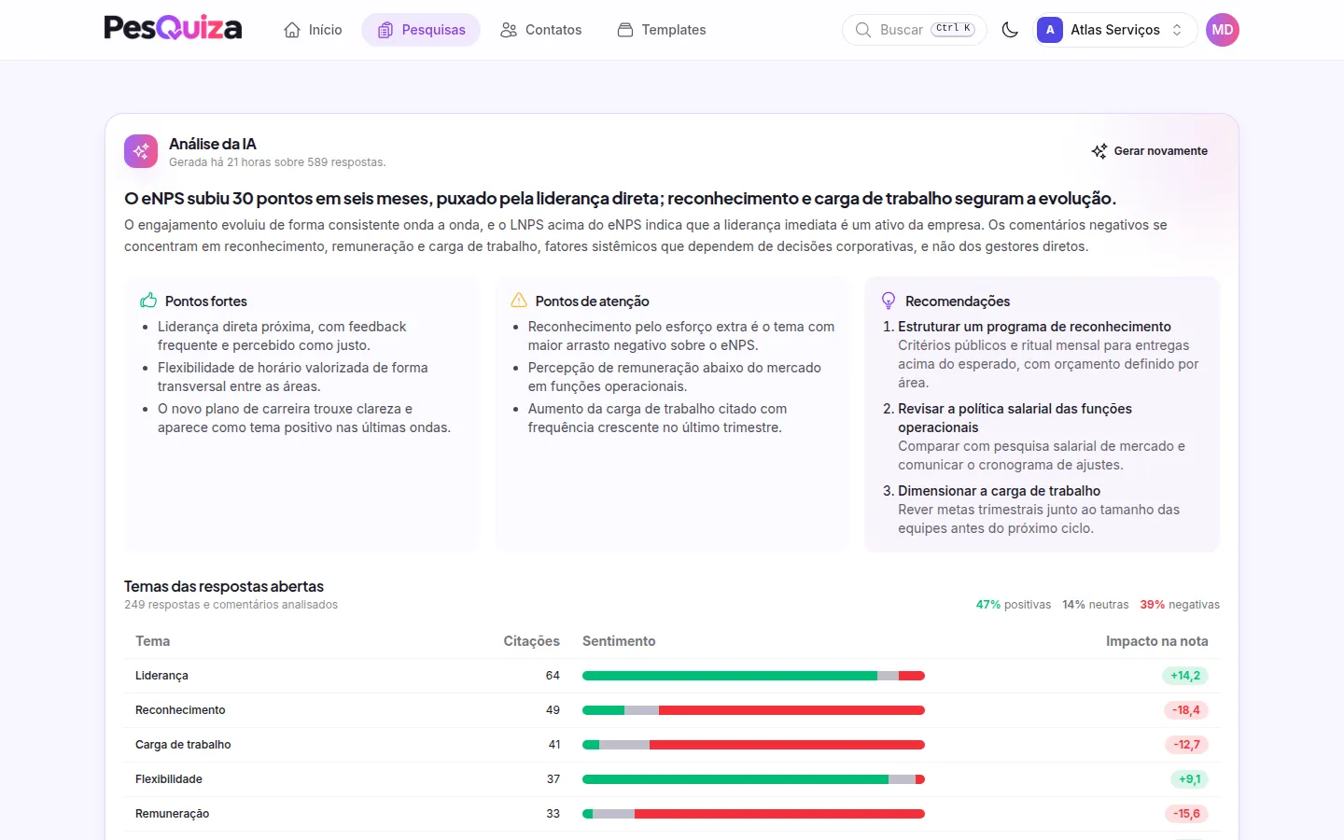The image size is (1344, 840).
Task: Click the lightbulb Recomendações icon
Action: click(889, 301)
